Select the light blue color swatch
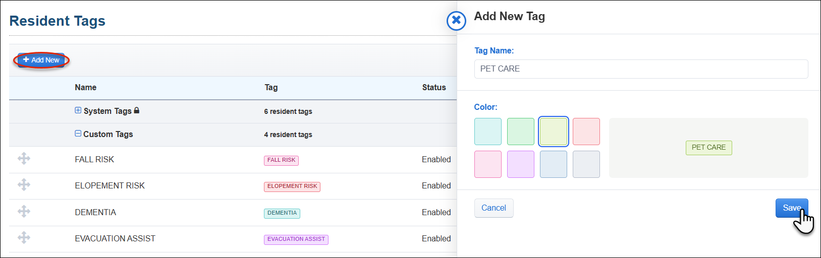 [x=554, y=164]
